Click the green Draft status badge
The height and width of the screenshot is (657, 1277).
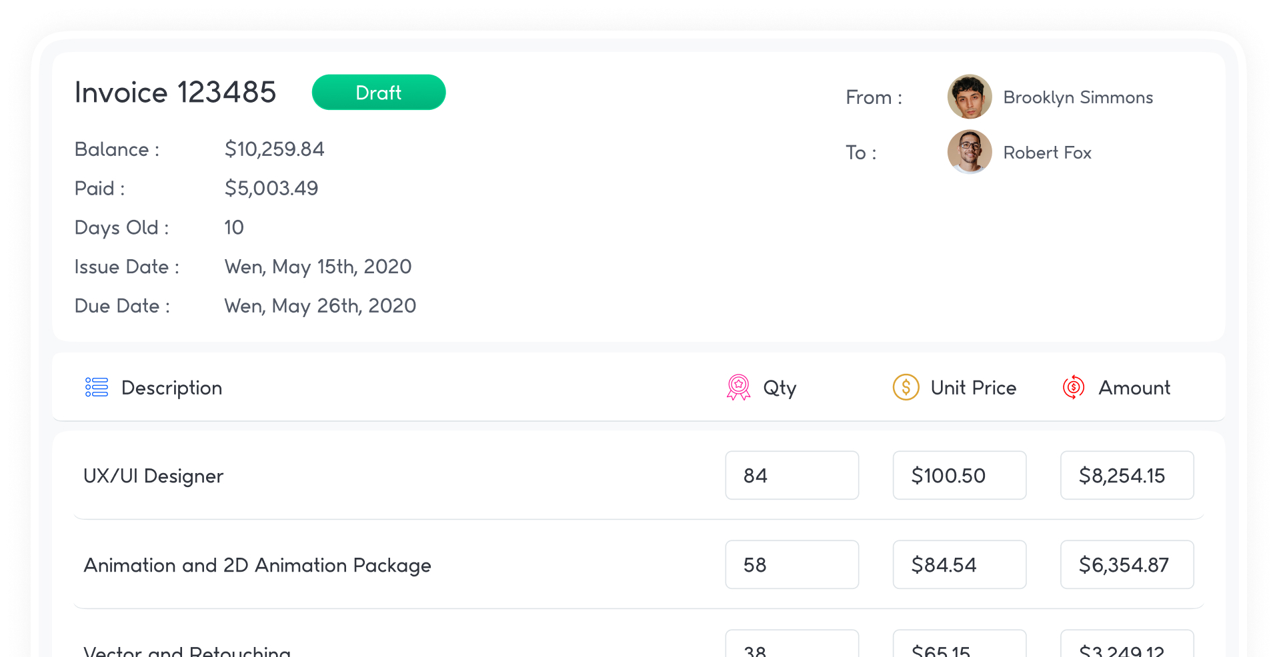point(378,93)
